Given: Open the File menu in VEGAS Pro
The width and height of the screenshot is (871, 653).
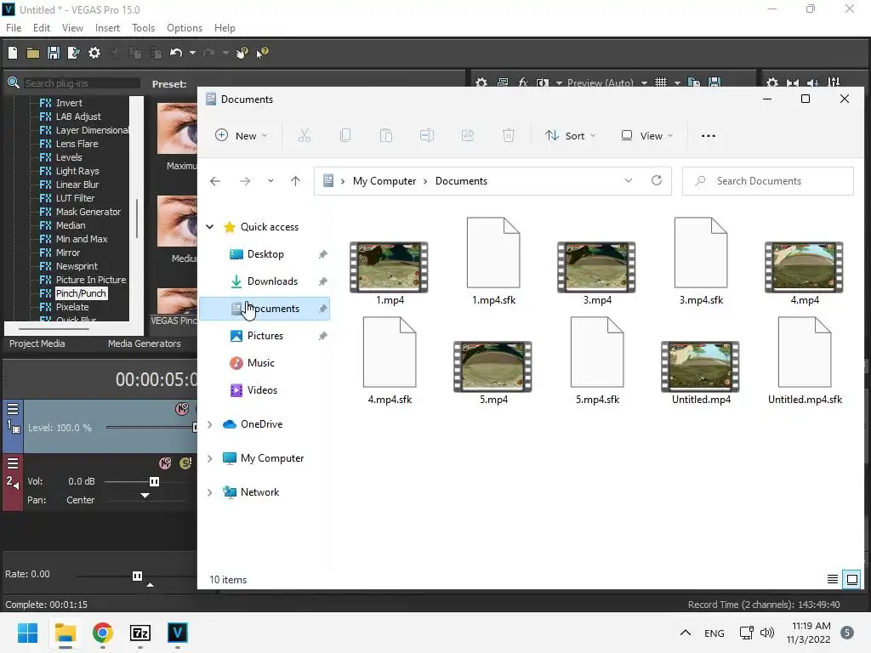Looking at the screenshot, I should pyautogui.click(x=14, y=28).
